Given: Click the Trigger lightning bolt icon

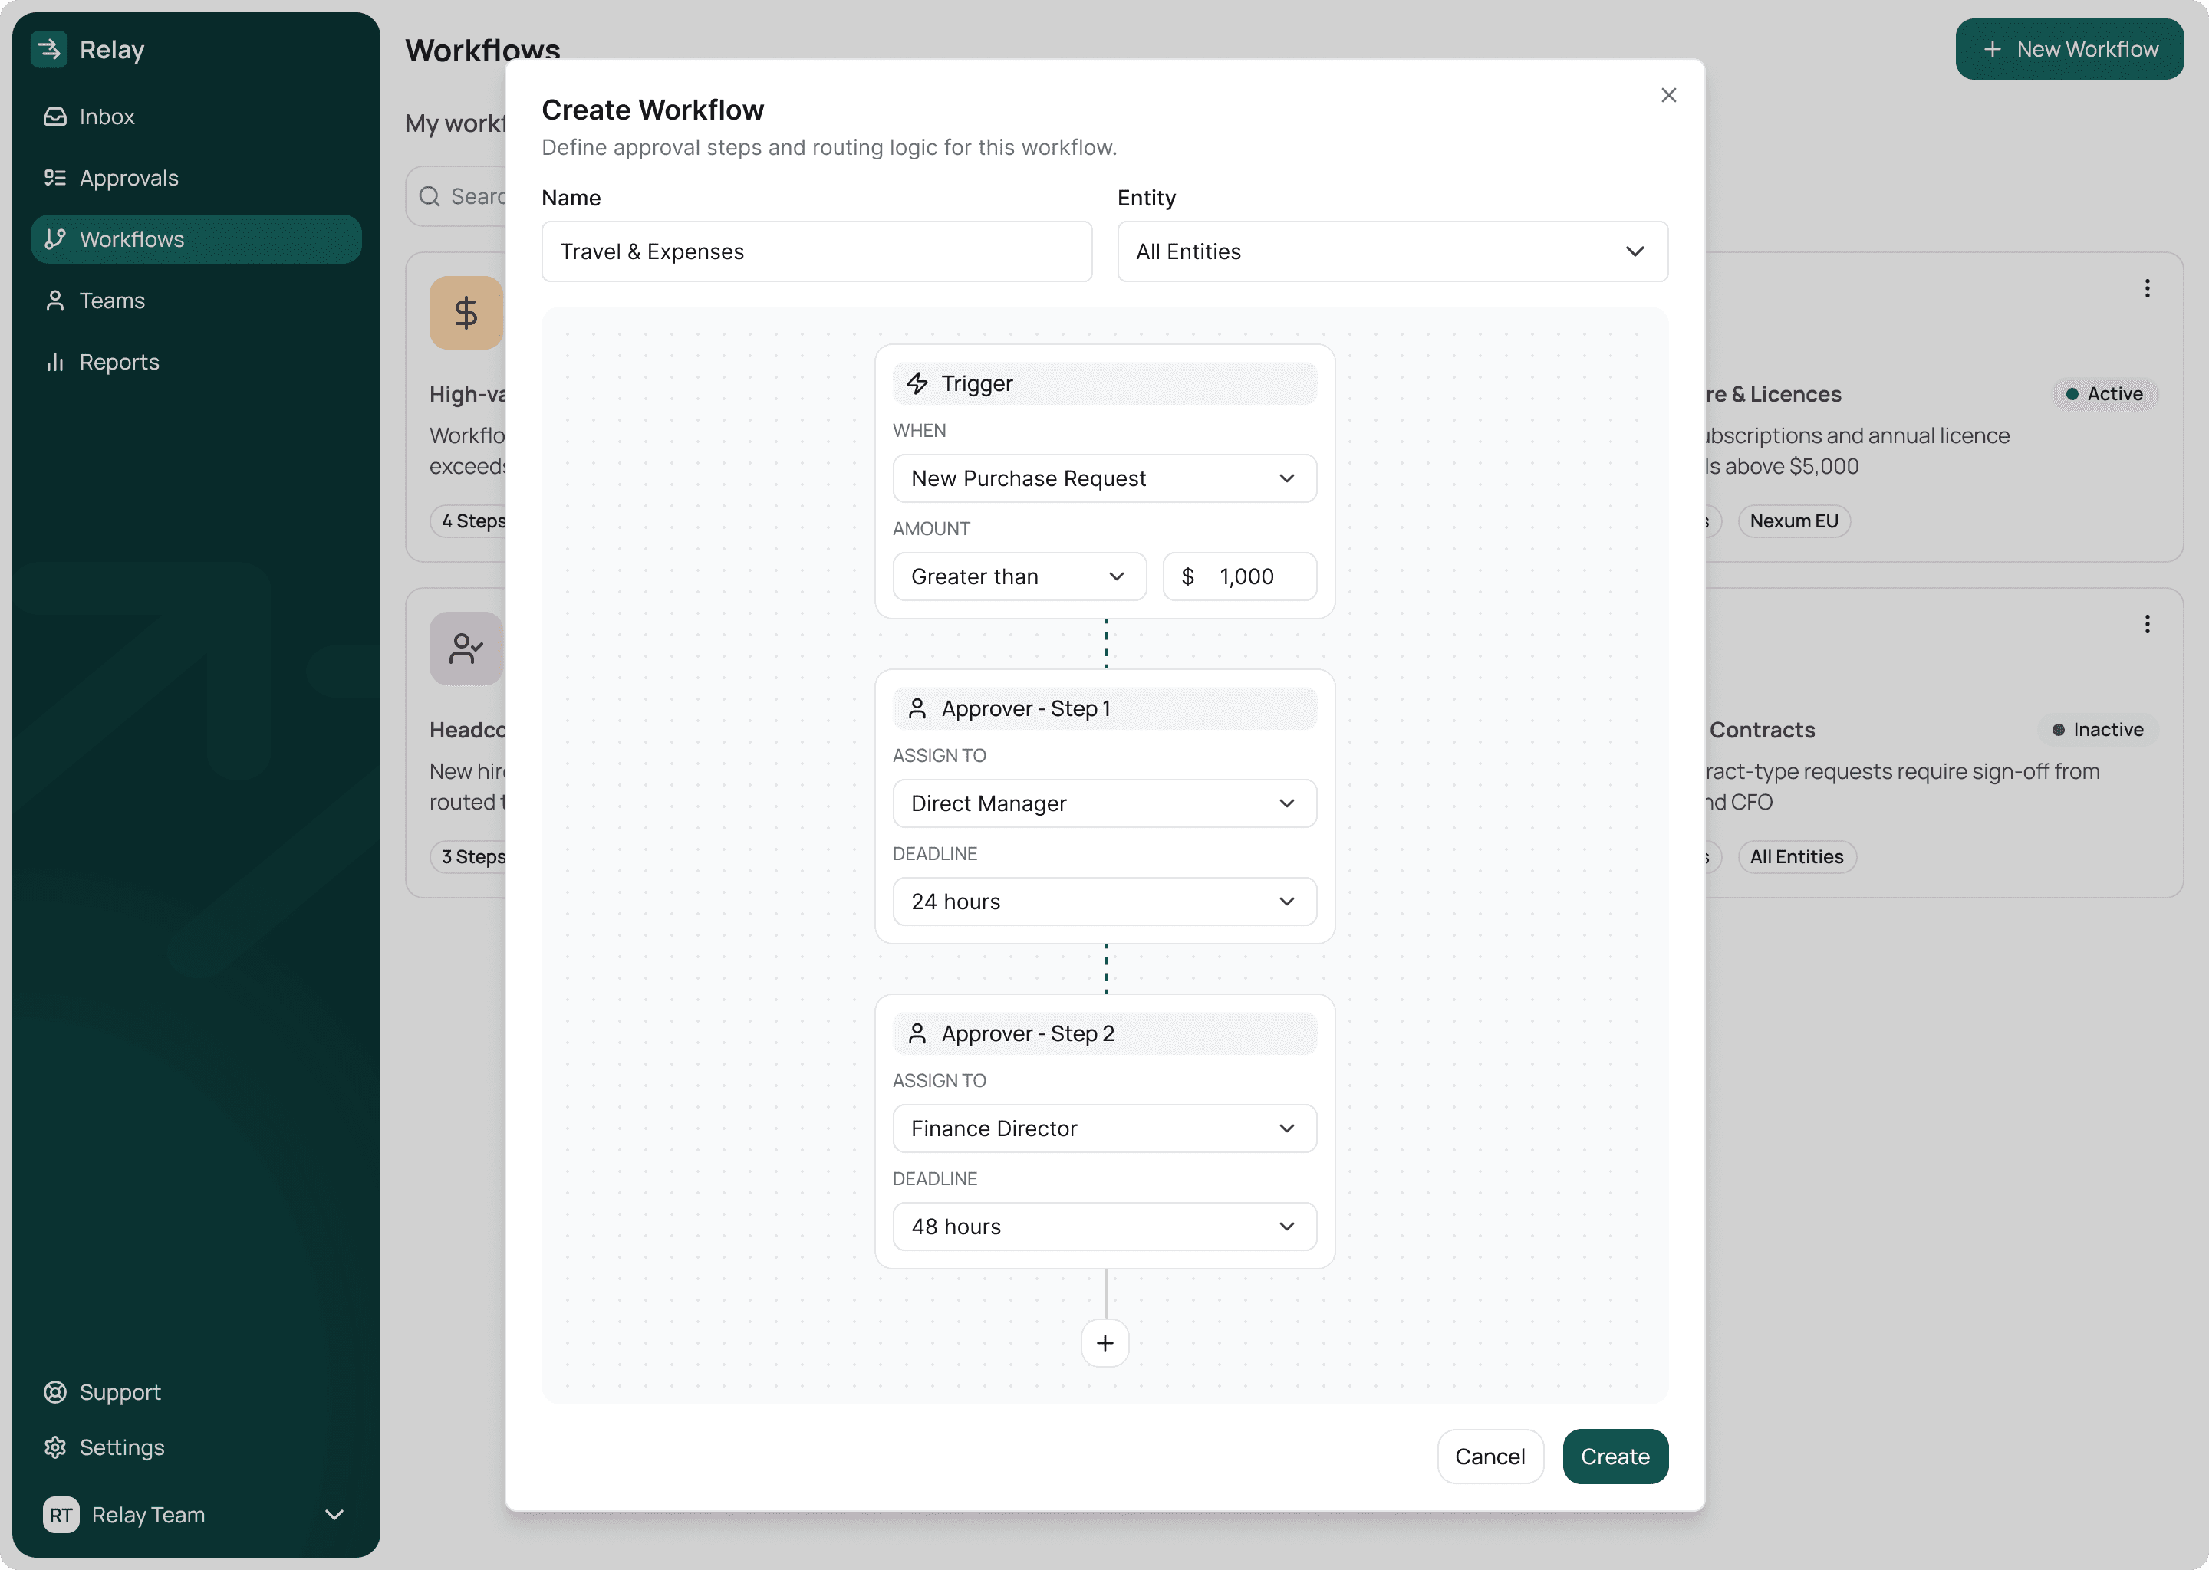Looking at the screenshot, I should coord(917,384).
